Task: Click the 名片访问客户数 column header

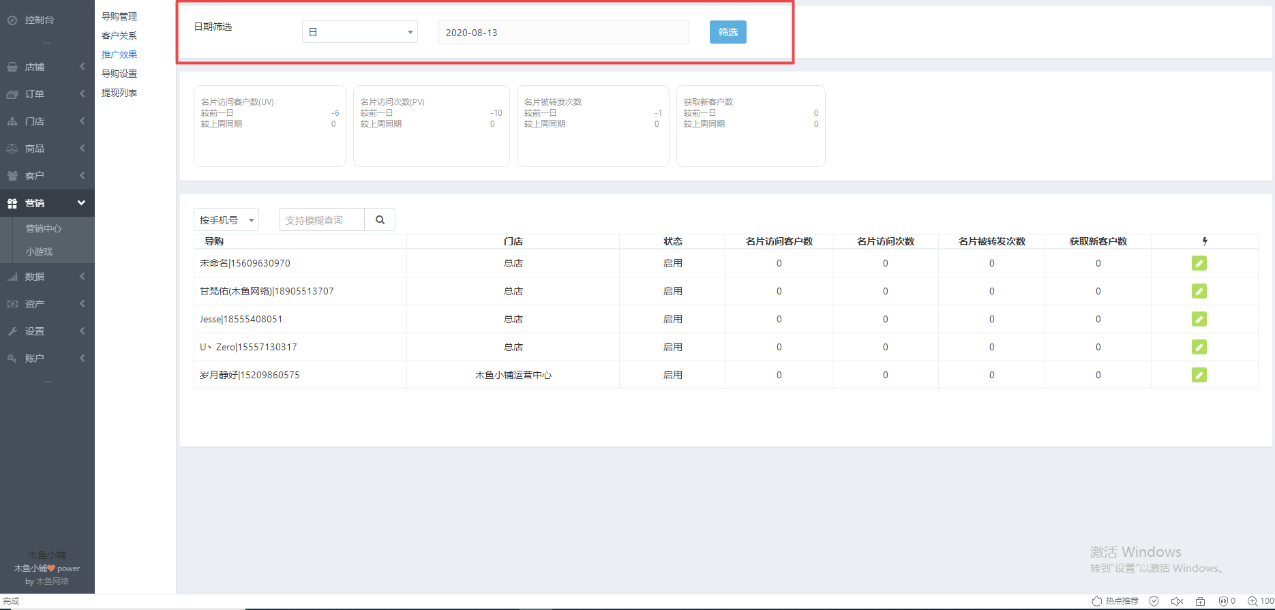Action: (x=779, y=241)
